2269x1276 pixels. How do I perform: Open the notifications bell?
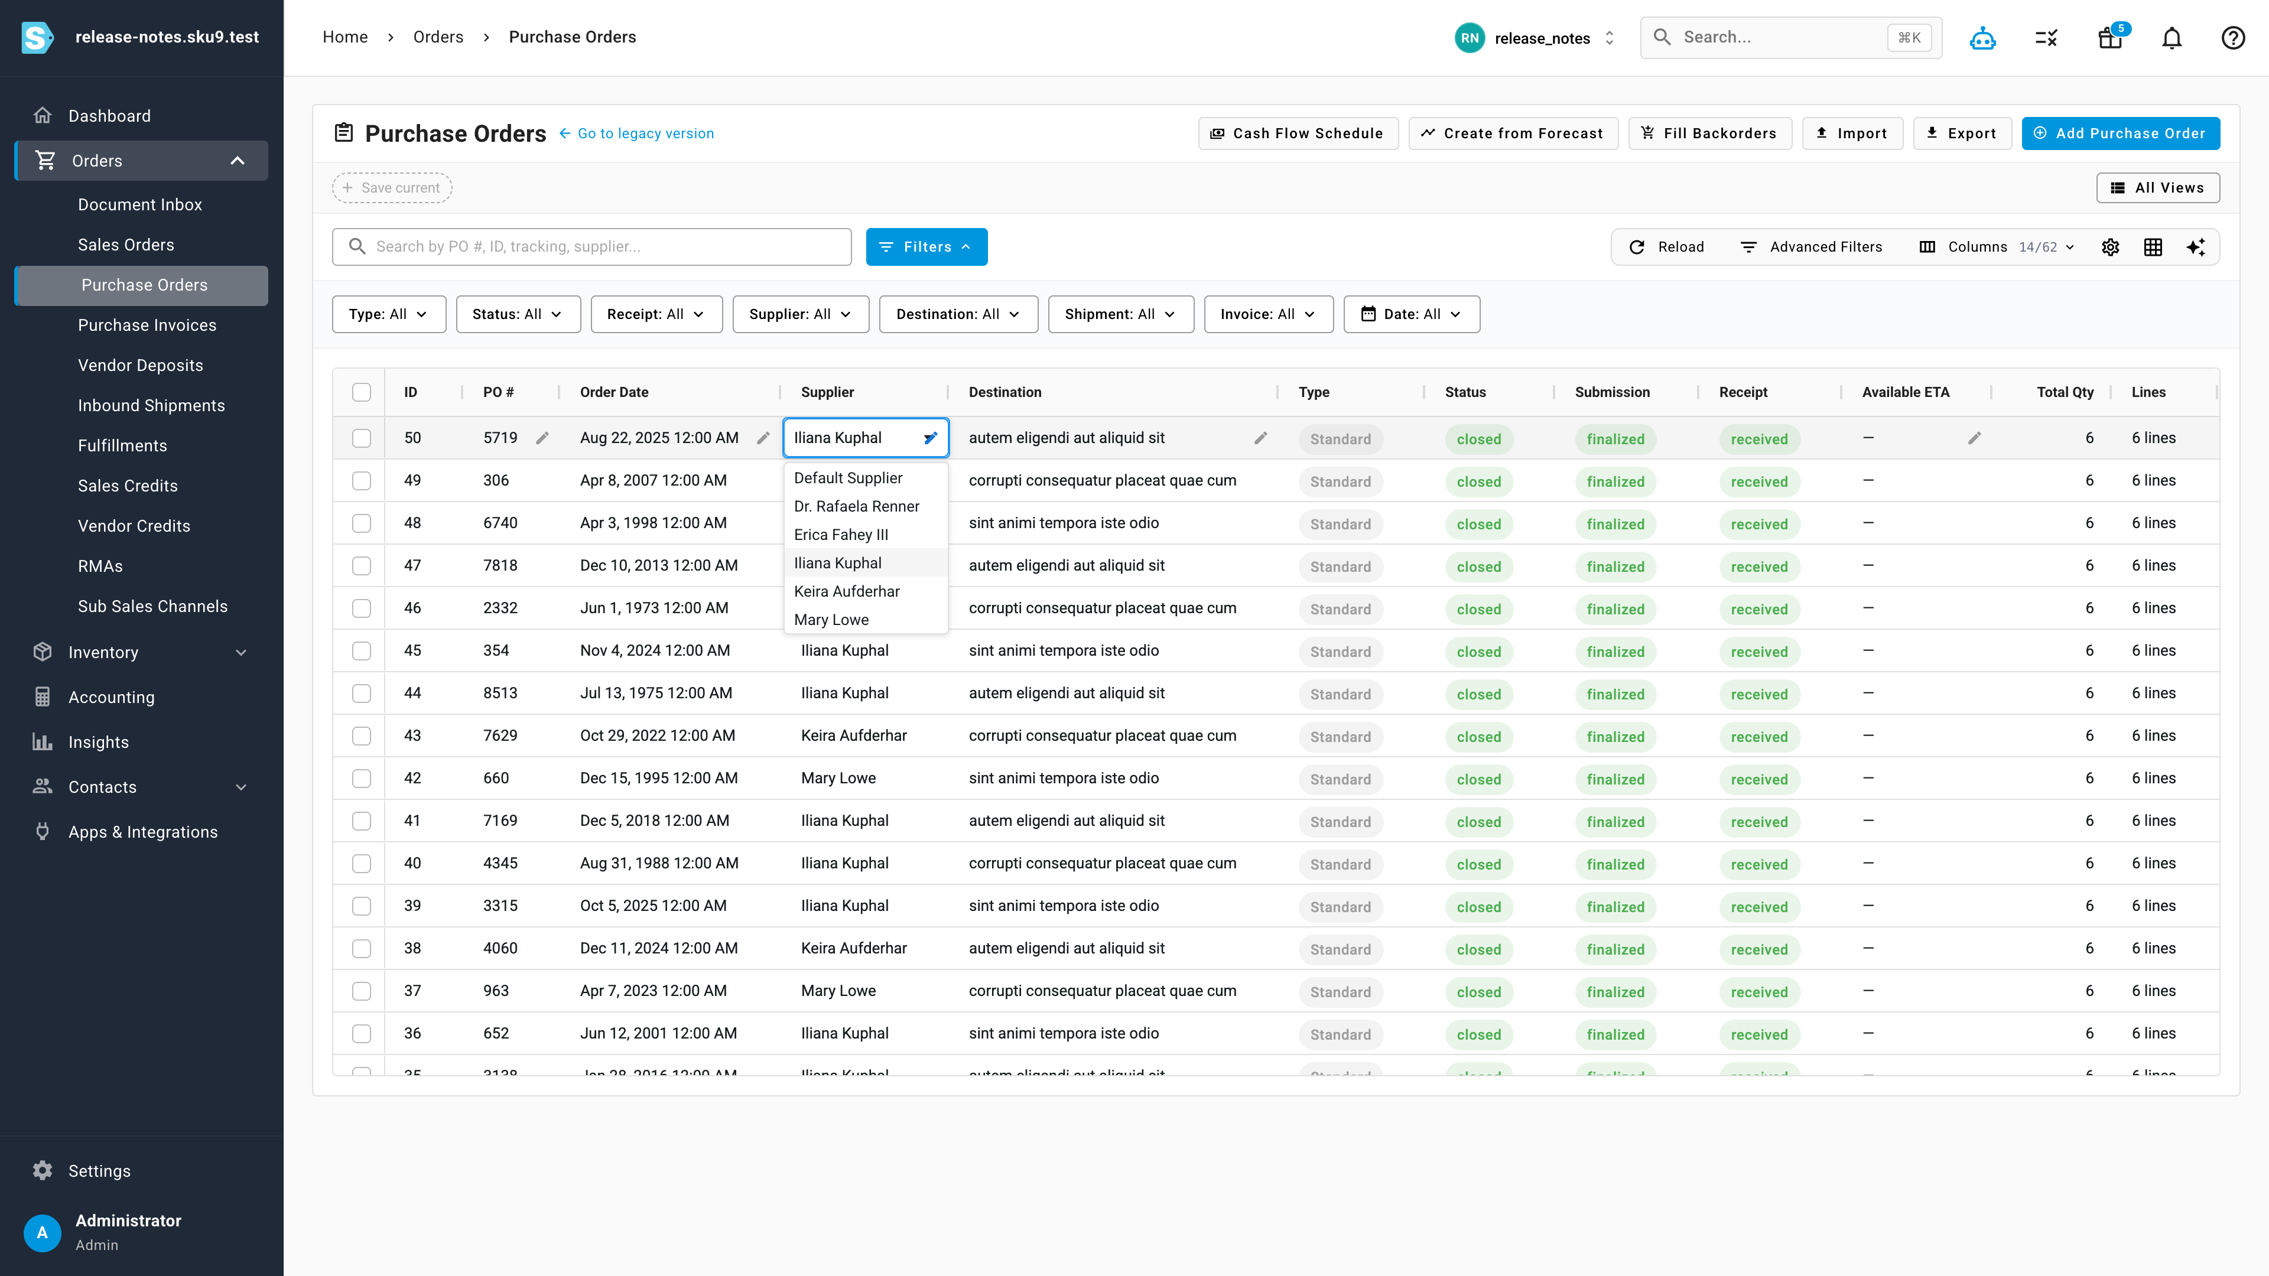tap(2172, 38)
